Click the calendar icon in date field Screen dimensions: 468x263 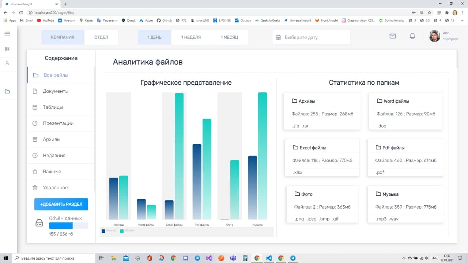(278, 37)
